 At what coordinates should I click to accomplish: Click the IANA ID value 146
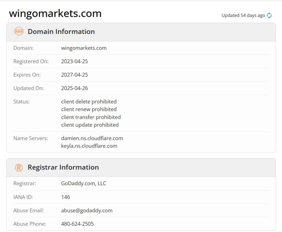pos(66,197)
